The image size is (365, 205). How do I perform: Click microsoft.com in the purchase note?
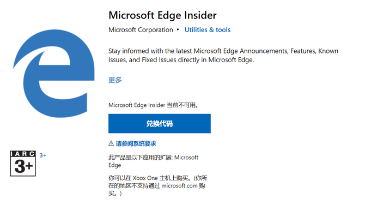[x=179, y=186]
